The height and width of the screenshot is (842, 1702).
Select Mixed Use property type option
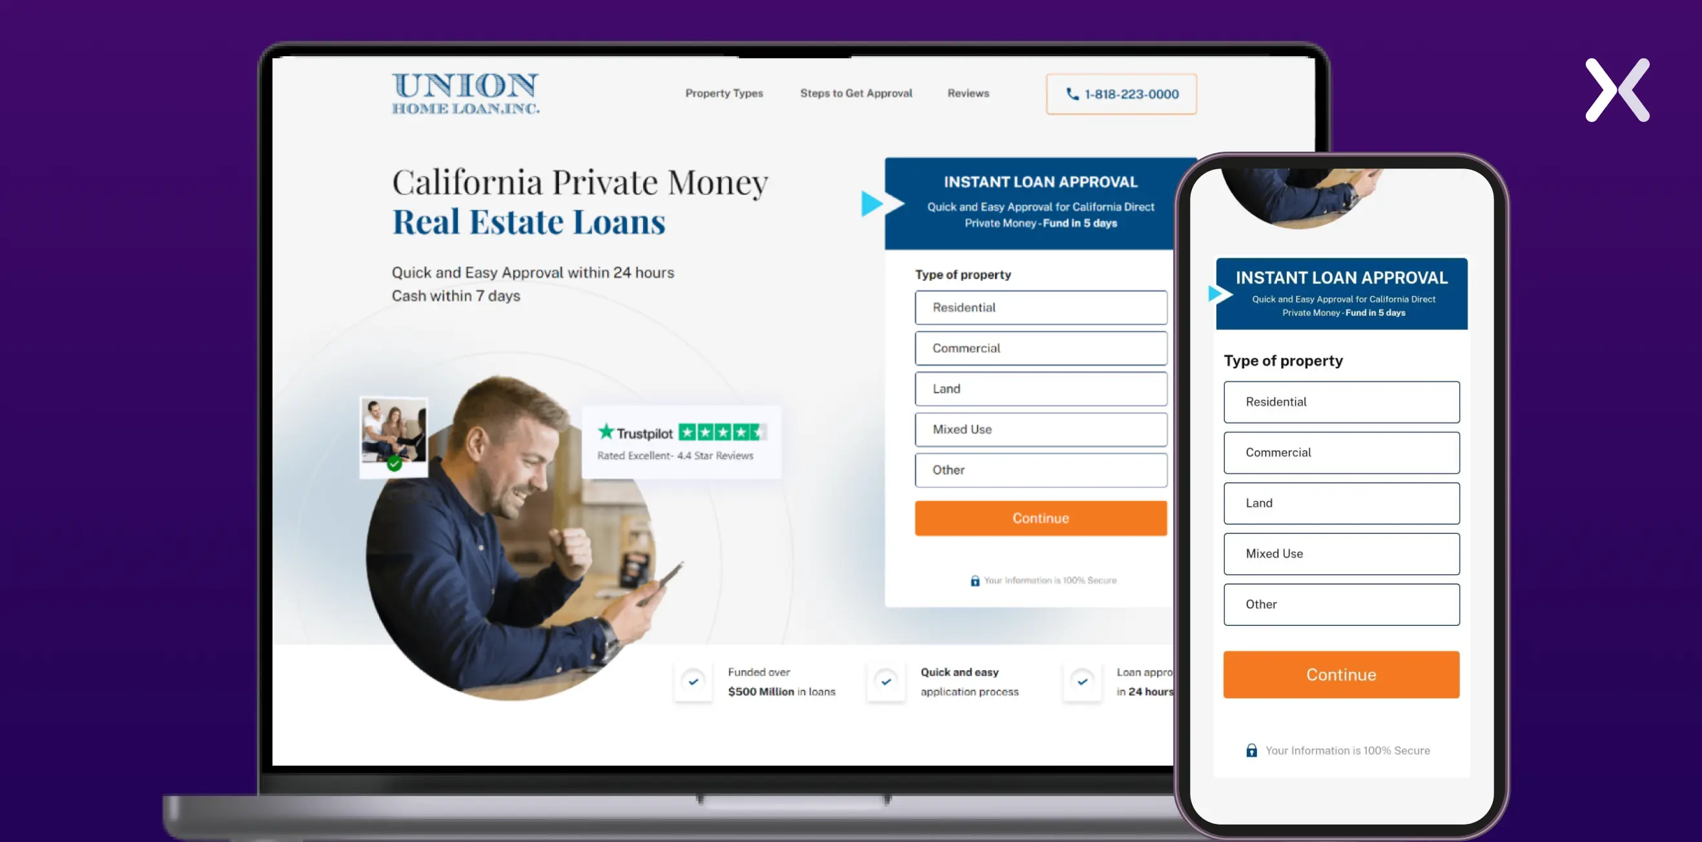tap(1040, 429)
